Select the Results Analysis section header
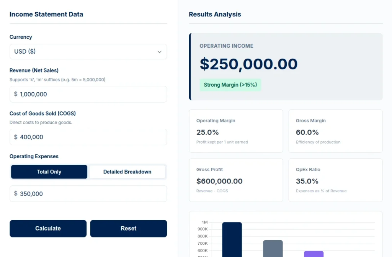This screenshot has width=392, height=257. point(215,14)
